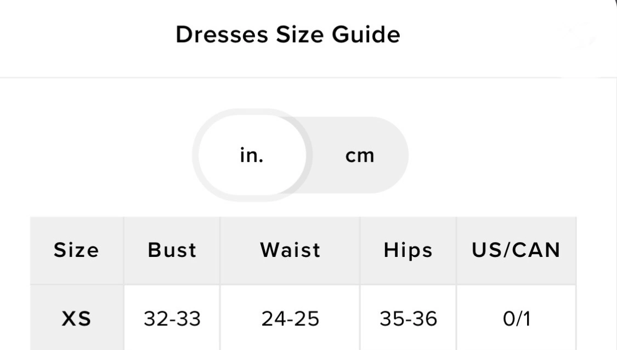
Task: Click the 32-33 bust measurement cell
Action: [172, 318]
